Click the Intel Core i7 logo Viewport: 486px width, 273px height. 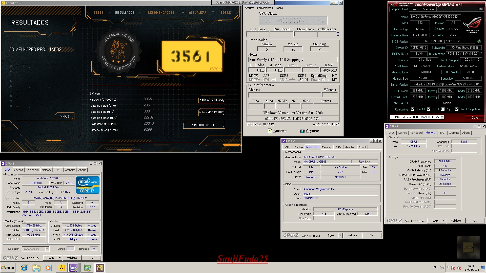[88, 185]
